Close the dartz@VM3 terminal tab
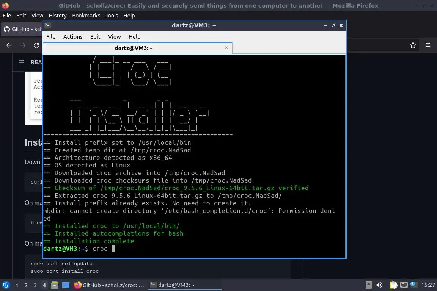 (226, 48)
